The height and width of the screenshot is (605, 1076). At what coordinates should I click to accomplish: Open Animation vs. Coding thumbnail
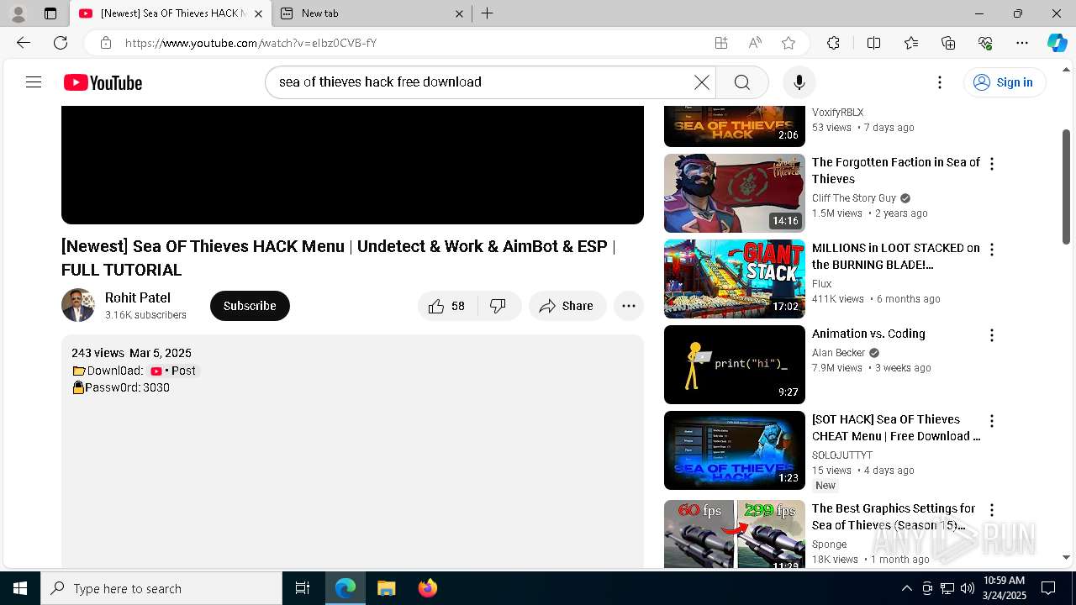click(x=735, y=365)
